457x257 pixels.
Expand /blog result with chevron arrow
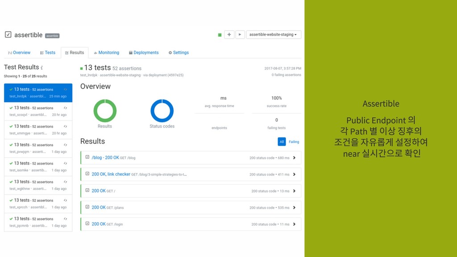click(x=295, y=158)
